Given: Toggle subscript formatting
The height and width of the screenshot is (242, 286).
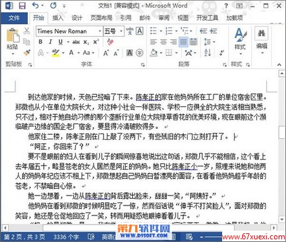Looking at the screenshot, I should [86, 42].
